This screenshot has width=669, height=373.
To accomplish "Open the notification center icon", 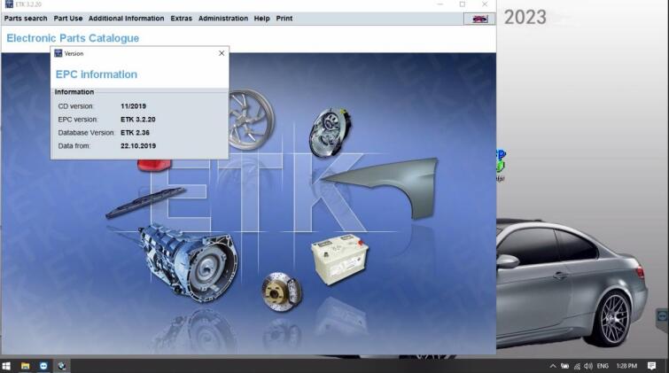I will 651,366.
